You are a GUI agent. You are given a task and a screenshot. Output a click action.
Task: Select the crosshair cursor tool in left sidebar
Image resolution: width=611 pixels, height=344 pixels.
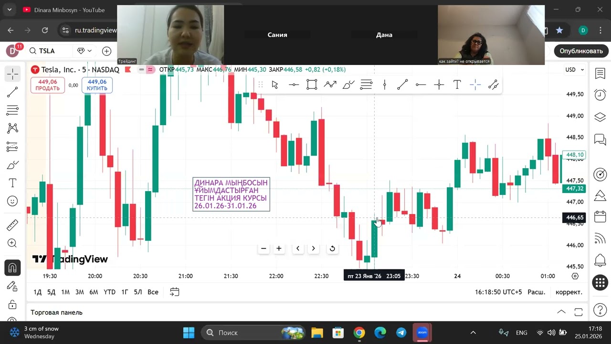12,74
